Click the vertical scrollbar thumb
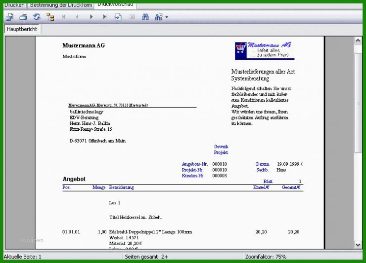366x263 pixels. 358,103
